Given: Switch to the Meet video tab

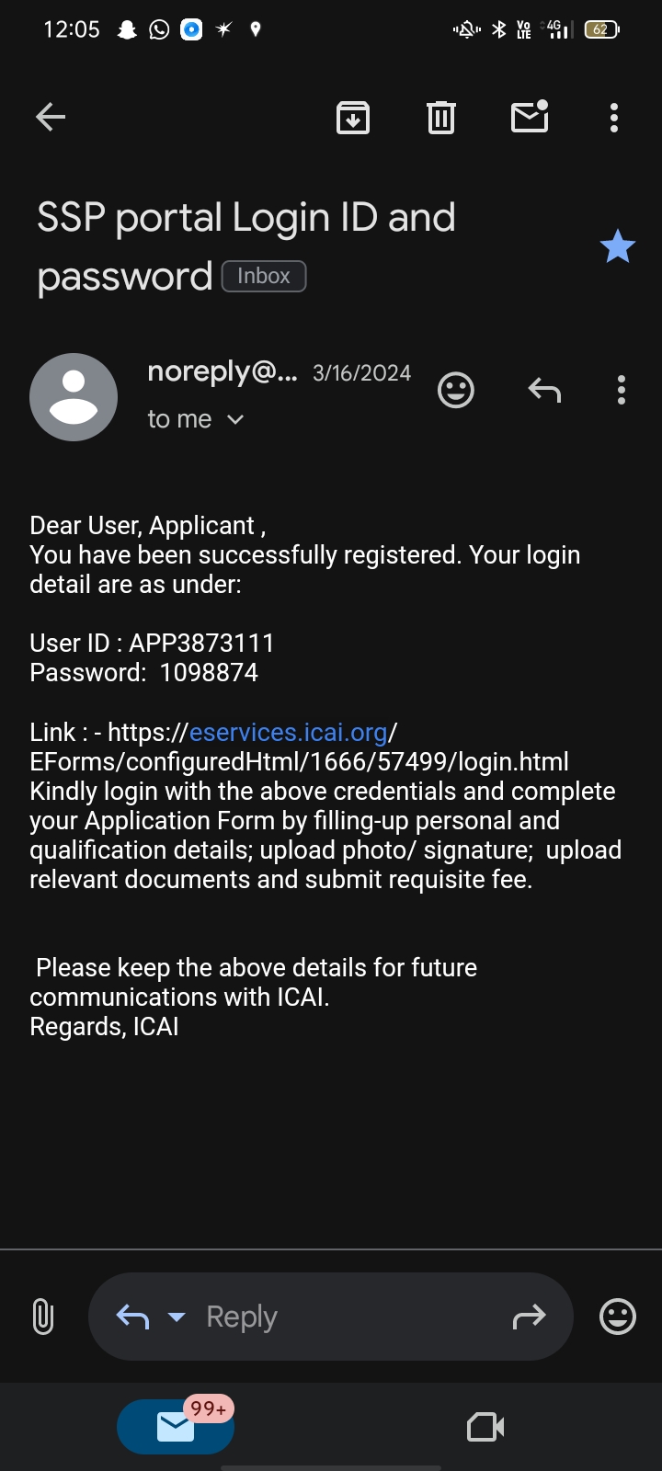Looking at the screenshot, I should click(x=485, y=1427).
